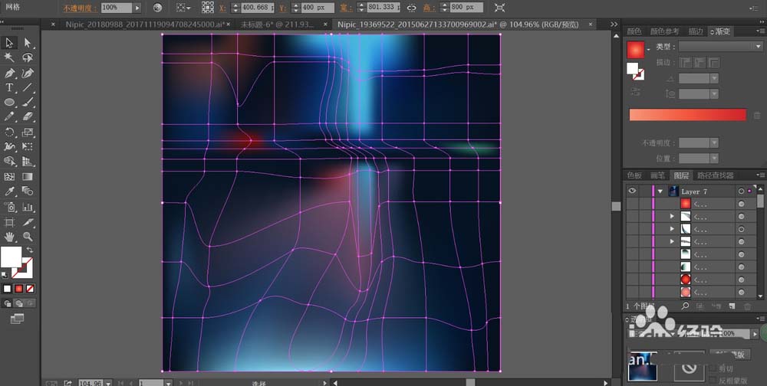Click the 制作蒙版 button
Image resolution: width=767 pixels, height=386 pixels.
pos(730,355)
